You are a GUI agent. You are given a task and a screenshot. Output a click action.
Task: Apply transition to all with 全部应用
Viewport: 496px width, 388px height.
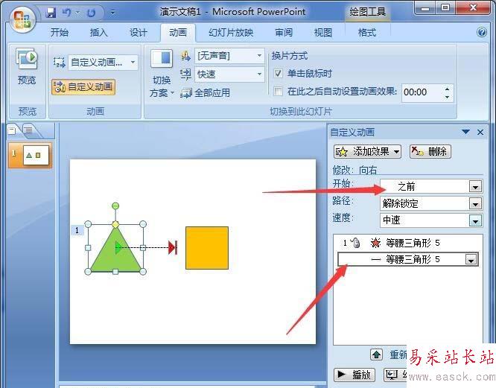[x=206, y=93]
